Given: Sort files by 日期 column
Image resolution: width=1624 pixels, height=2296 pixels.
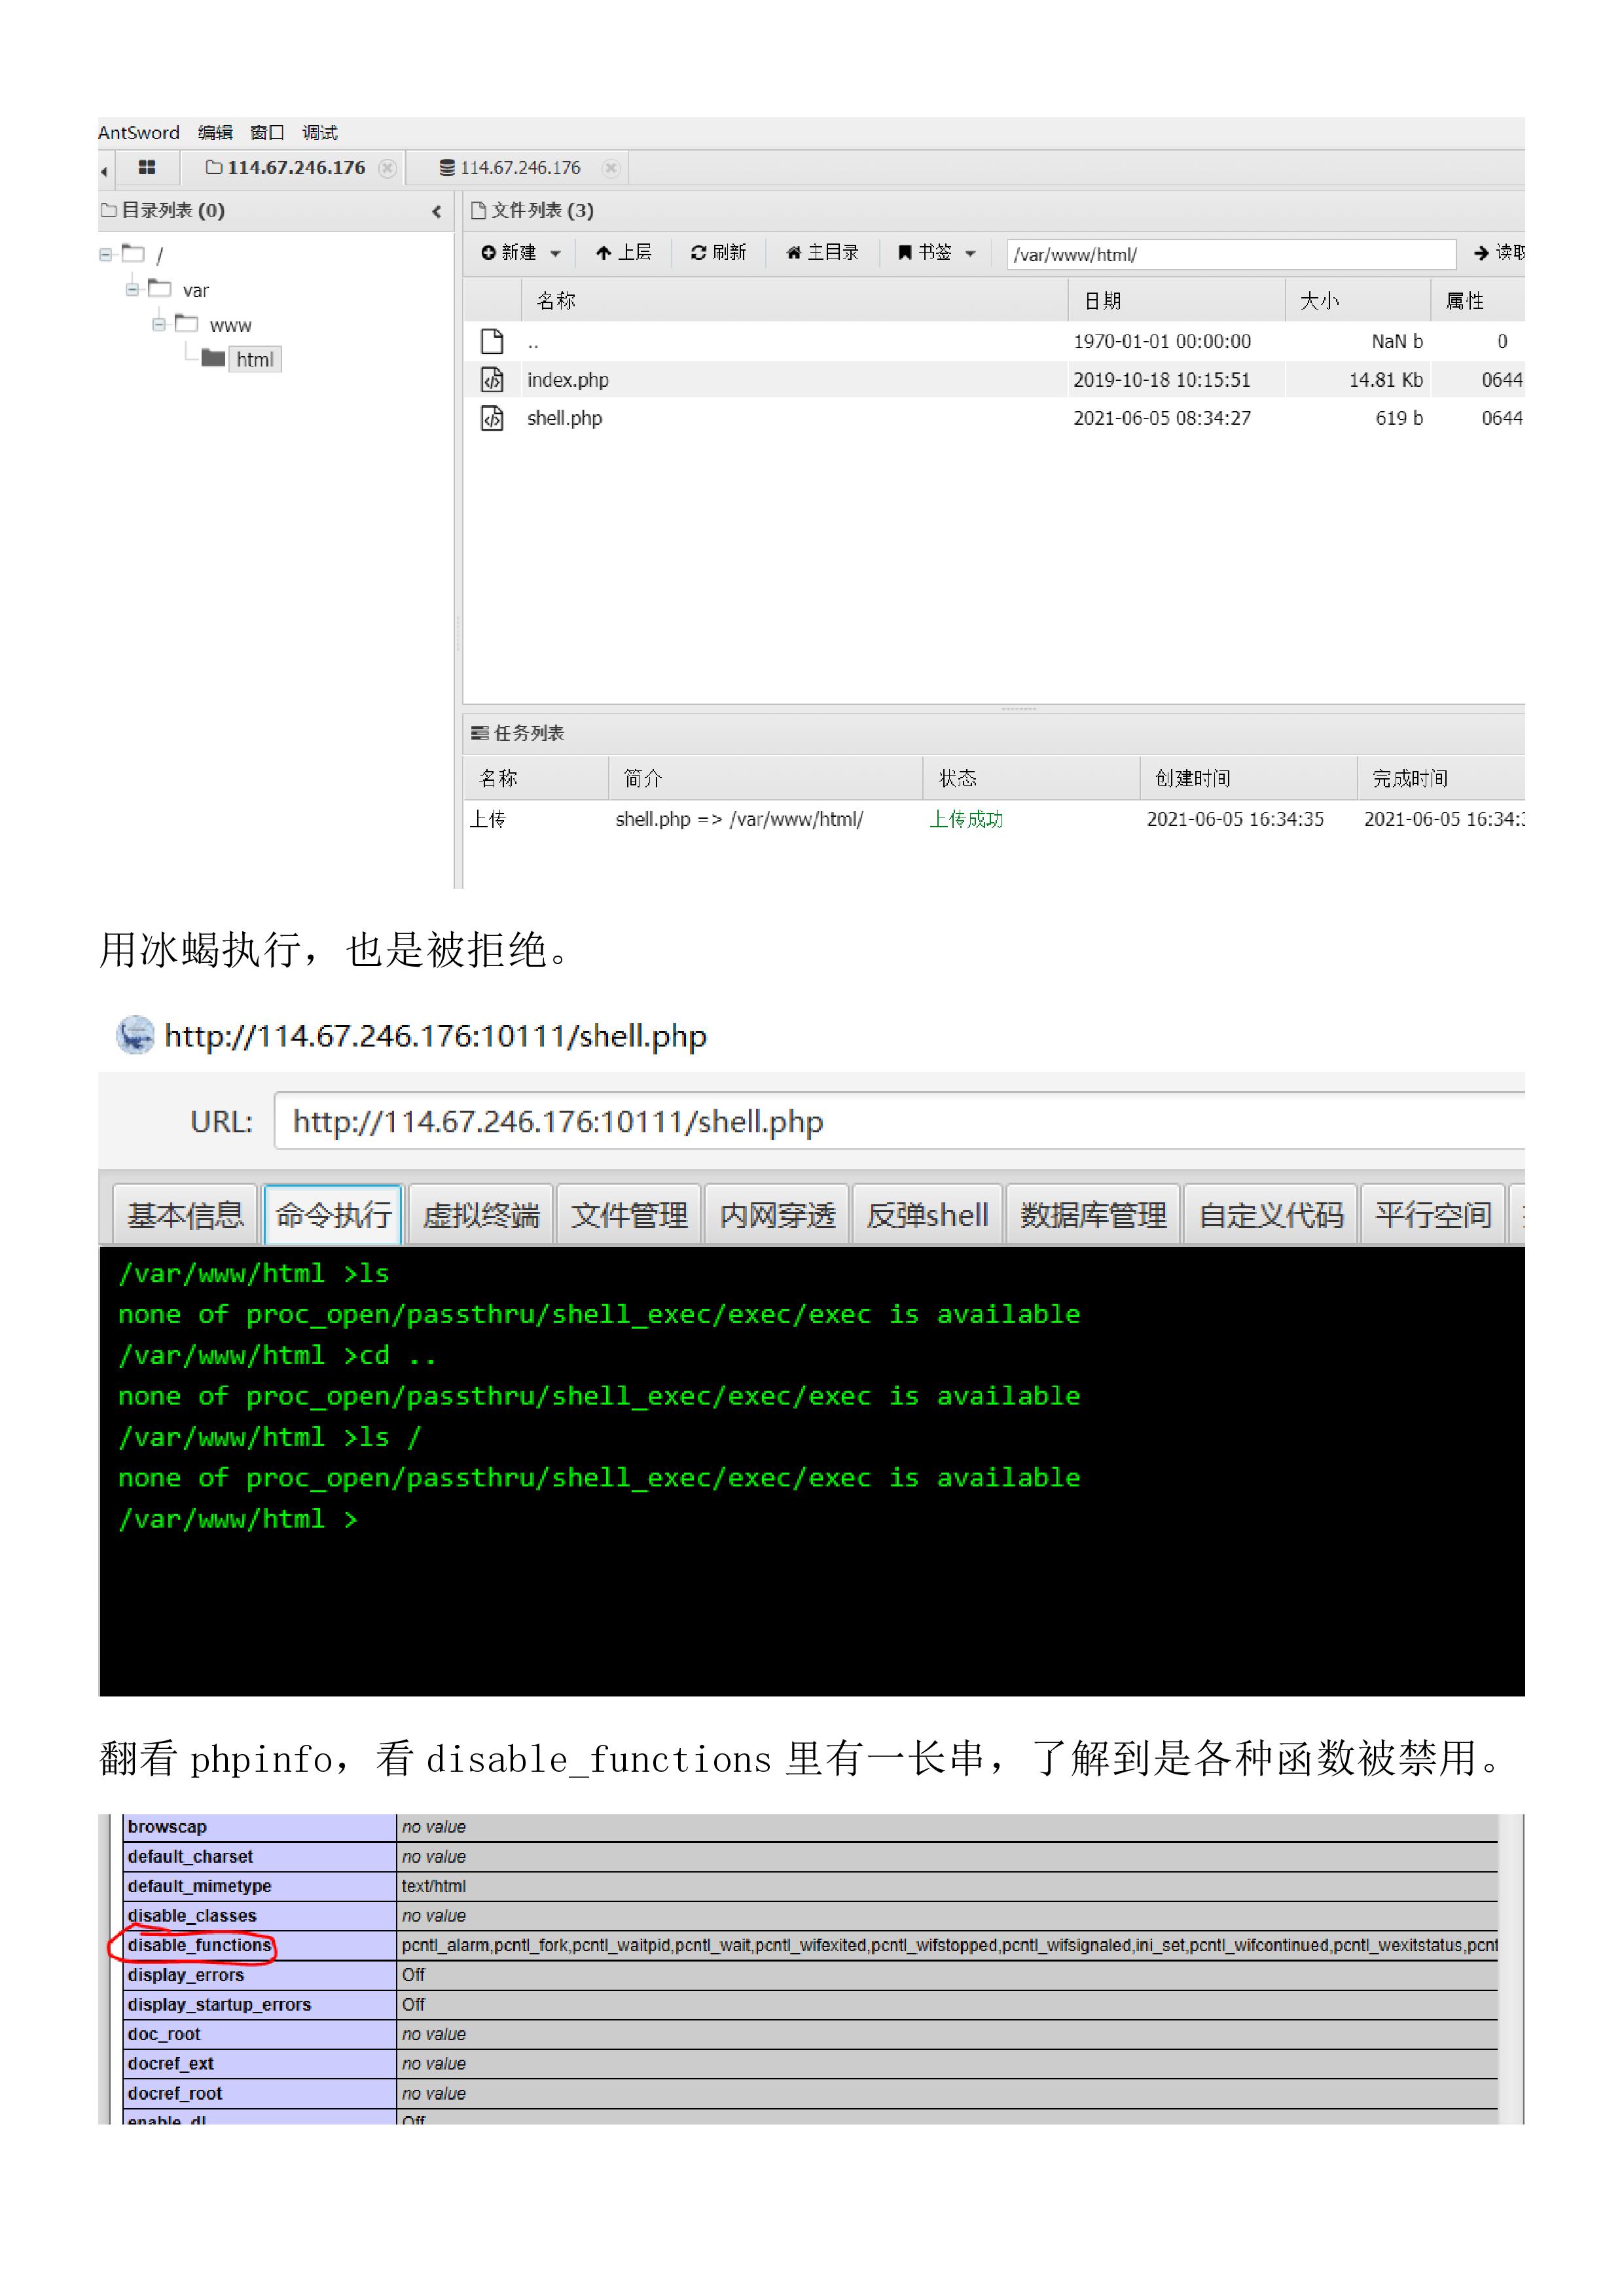Looking at the screenshot, I should (1177, 301).
